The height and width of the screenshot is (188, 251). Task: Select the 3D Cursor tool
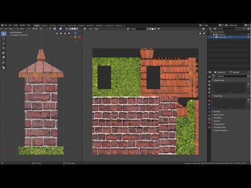pyautogui.click(x=4, y=39)
